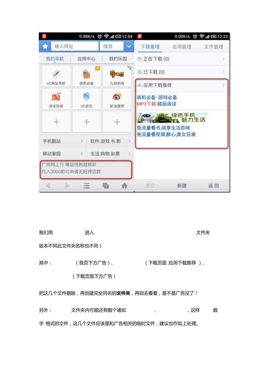Open the 软件.游戏.书.影 category

coord(110,141)
